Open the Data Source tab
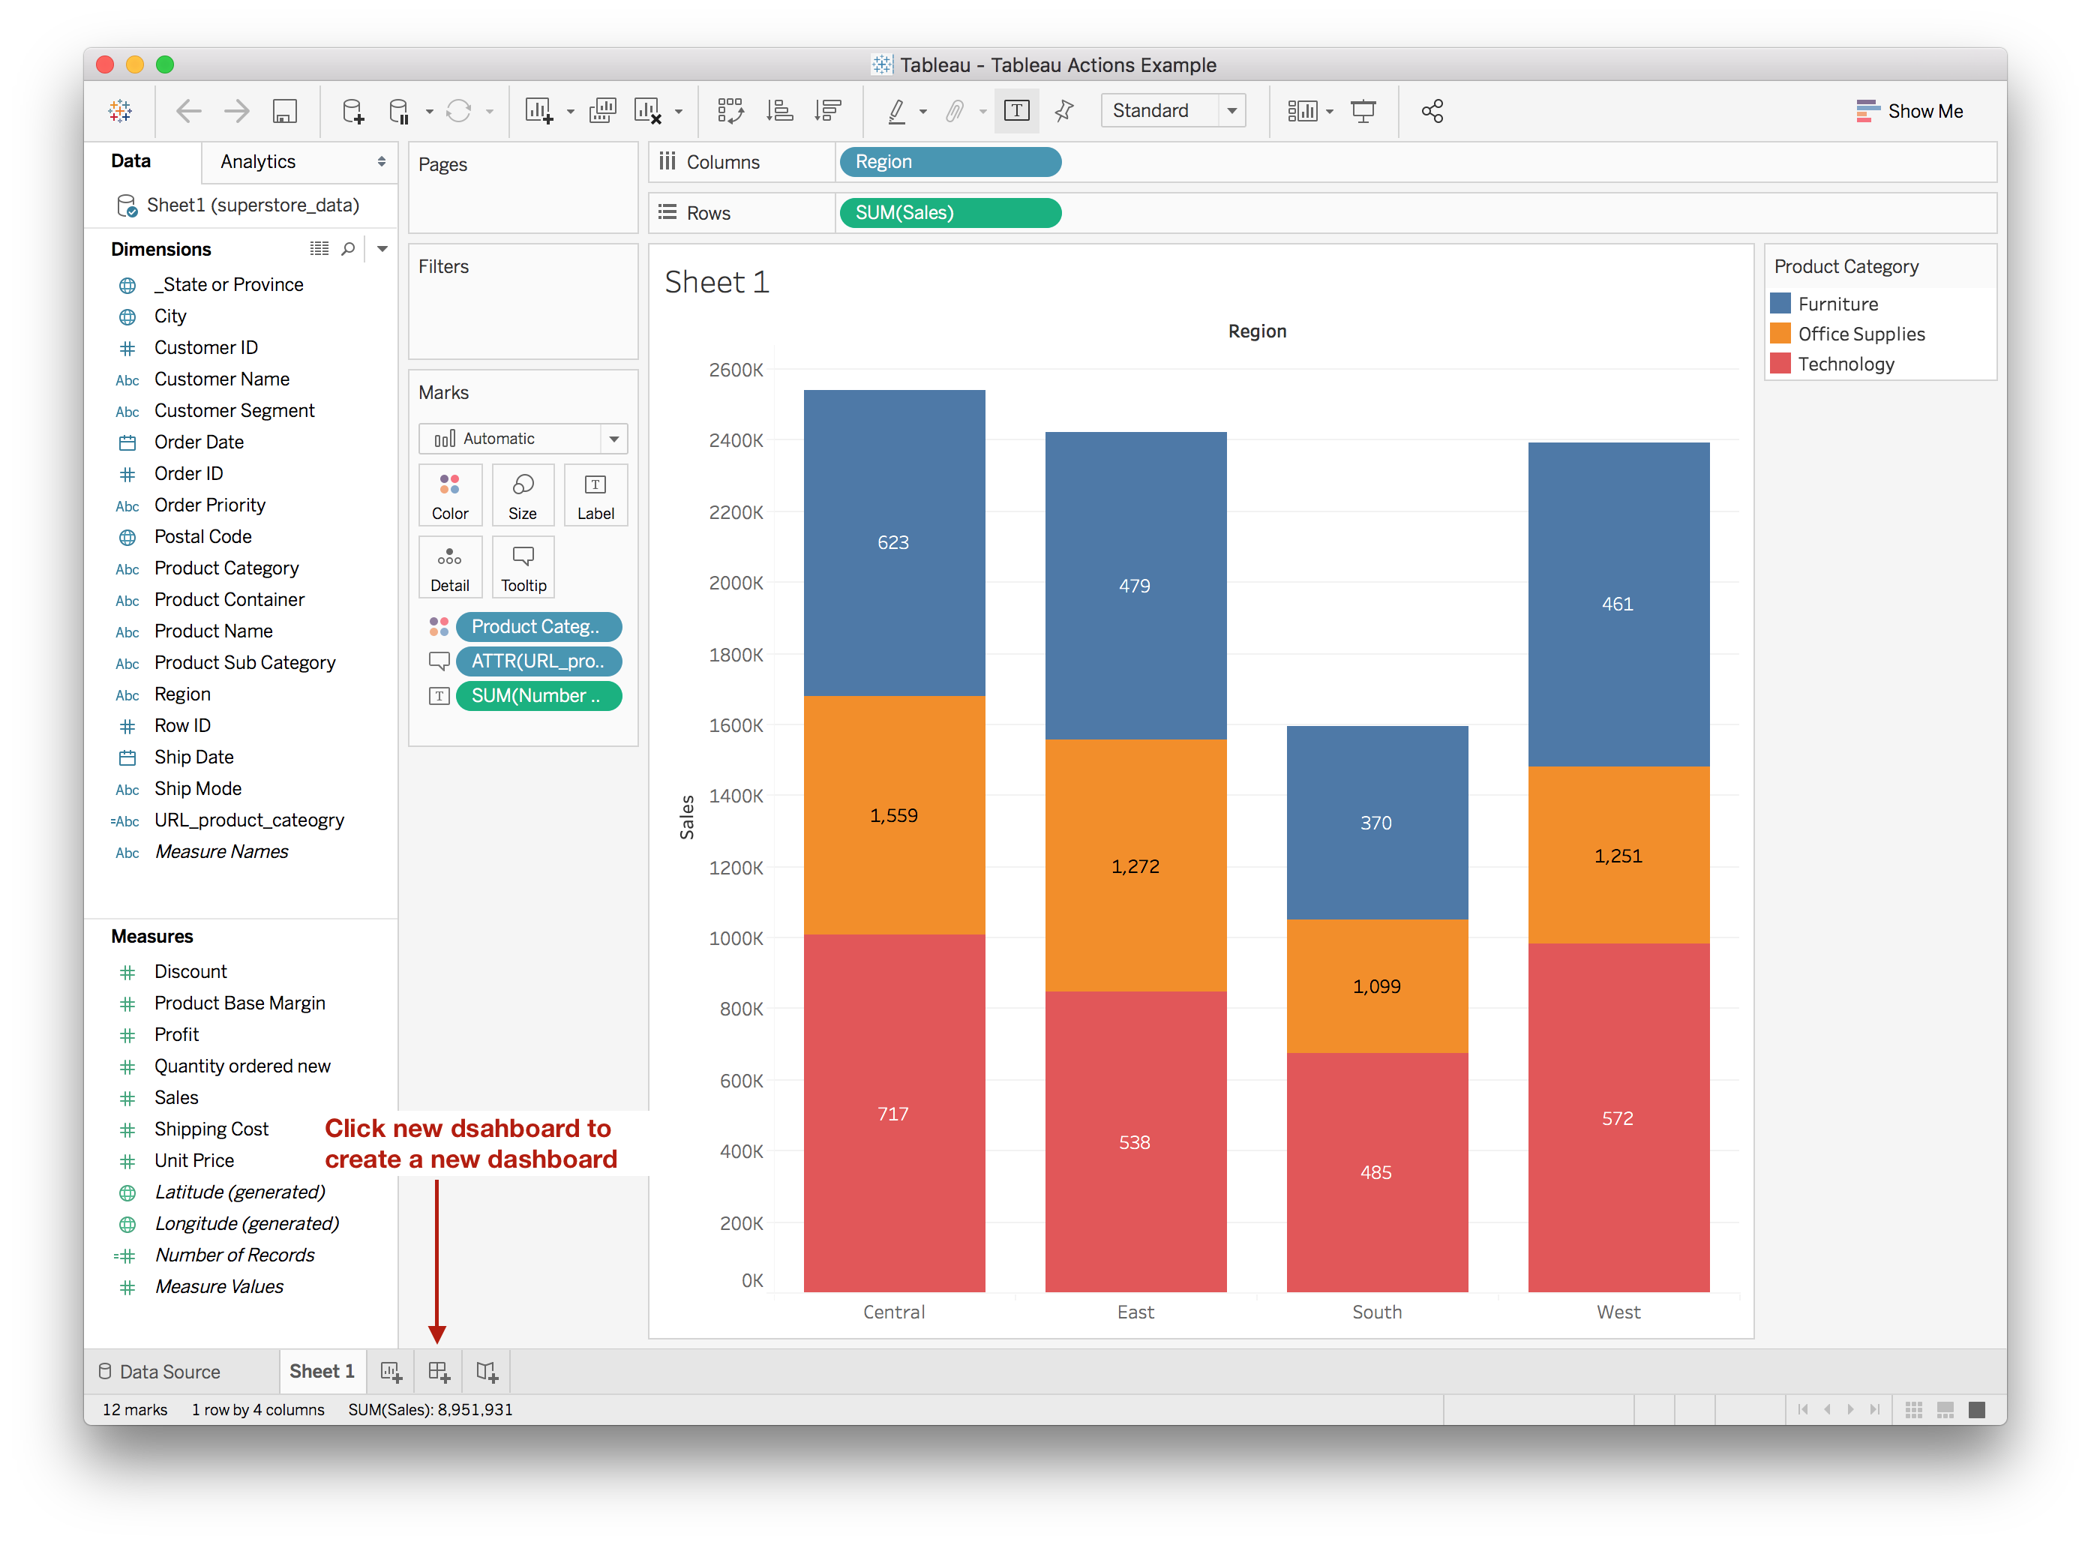The height and width of the screenshot is (1545, 2091). point(160,1372)
